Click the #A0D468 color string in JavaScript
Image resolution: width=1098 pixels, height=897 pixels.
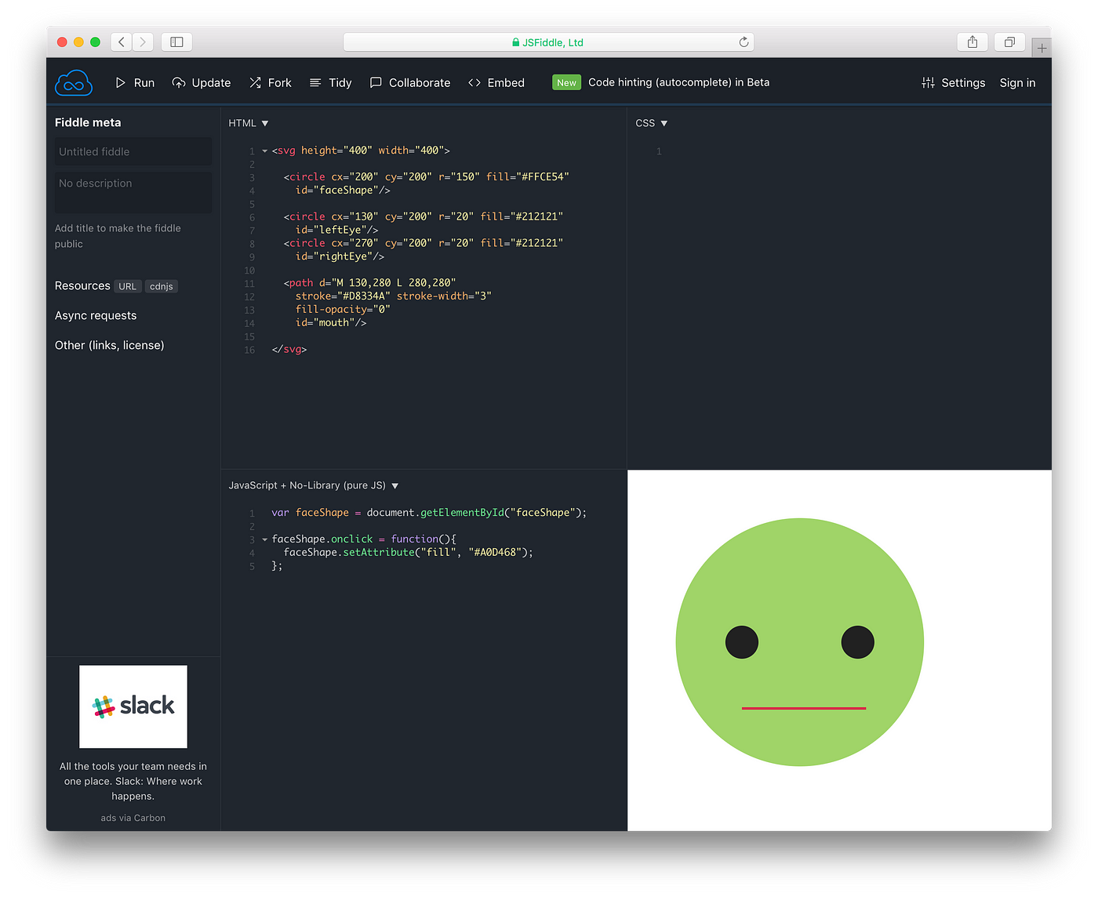496,552
